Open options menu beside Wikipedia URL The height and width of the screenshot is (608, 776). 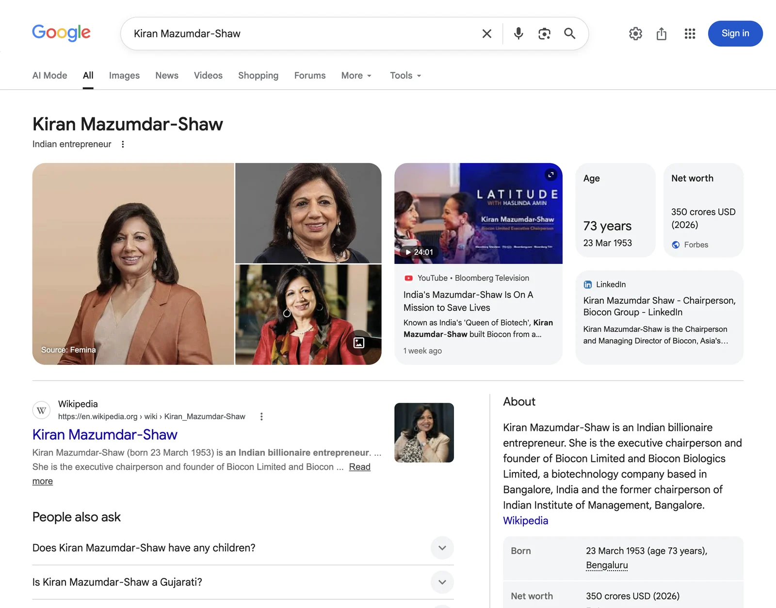pos(261,416)
